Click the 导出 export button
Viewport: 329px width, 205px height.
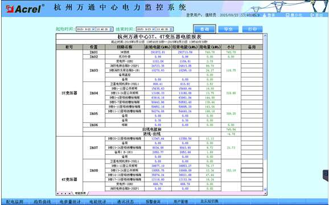(228, 29)
